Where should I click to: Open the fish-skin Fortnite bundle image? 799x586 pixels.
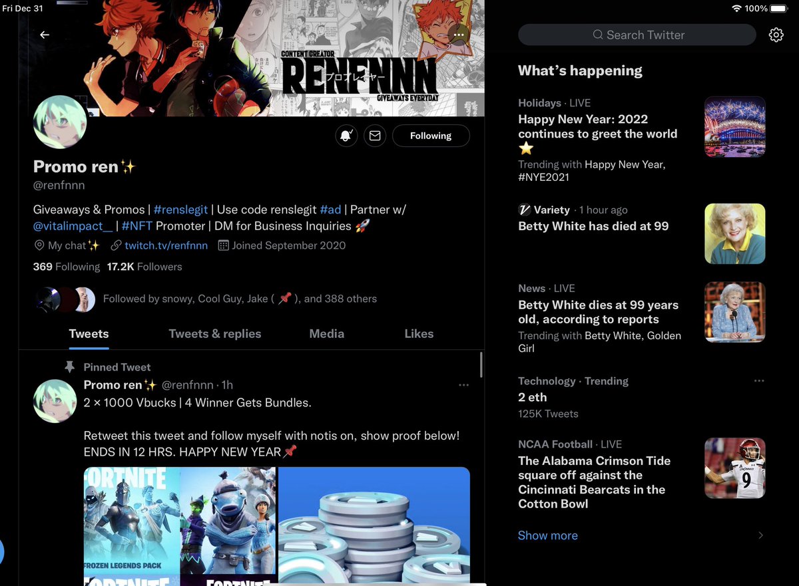click(x=228, y=520)
